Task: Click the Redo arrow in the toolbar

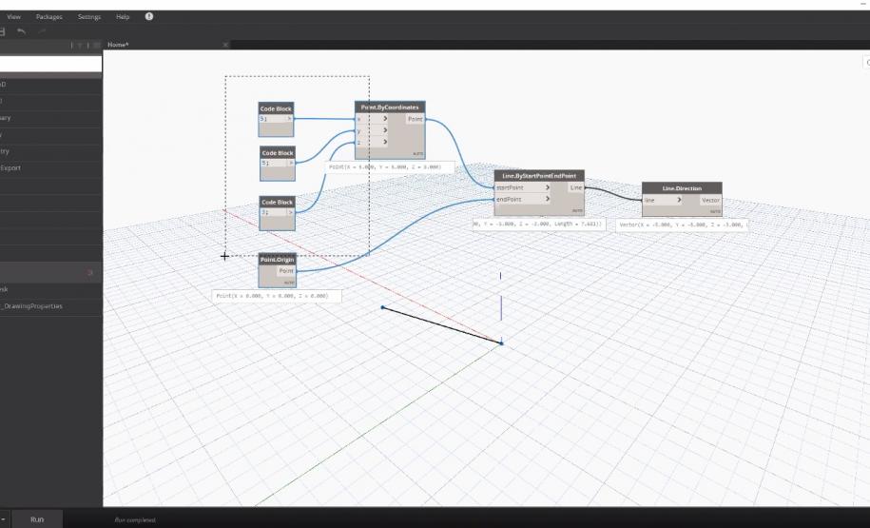Action: point(44,31)
